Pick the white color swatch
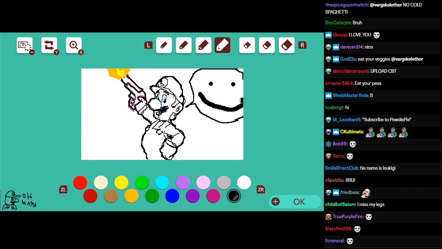Screen dimensions: 442x249 point(244,183)
